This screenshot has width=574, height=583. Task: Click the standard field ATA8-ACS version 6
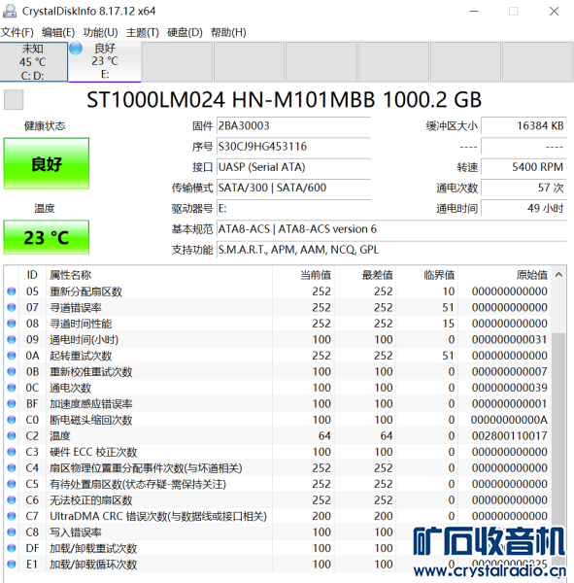click(x=391, y=229)
